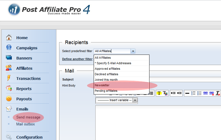This screenshot has height=140, width=221.
Task: Decrease indent in the editor toolbar
Action: [179, 93]
